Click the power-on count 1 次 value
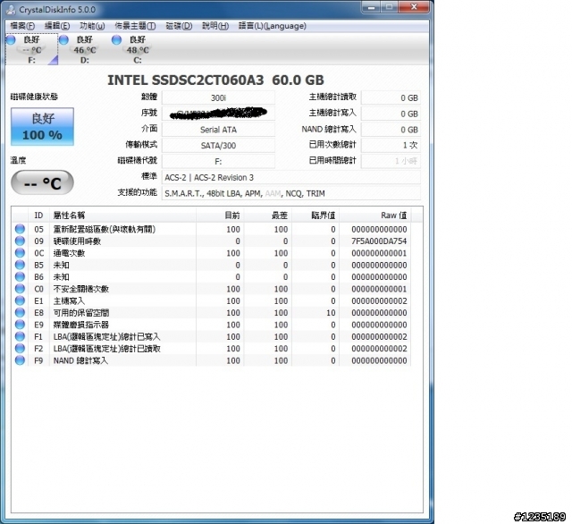 [391, 145]
